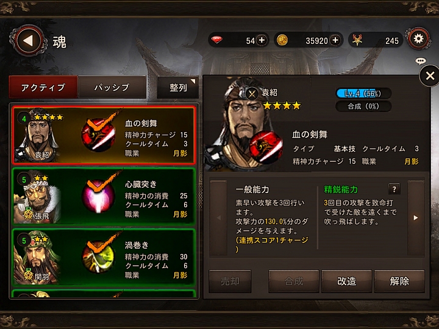
Task: Click the 解除 button
Action: coord(399,281)
